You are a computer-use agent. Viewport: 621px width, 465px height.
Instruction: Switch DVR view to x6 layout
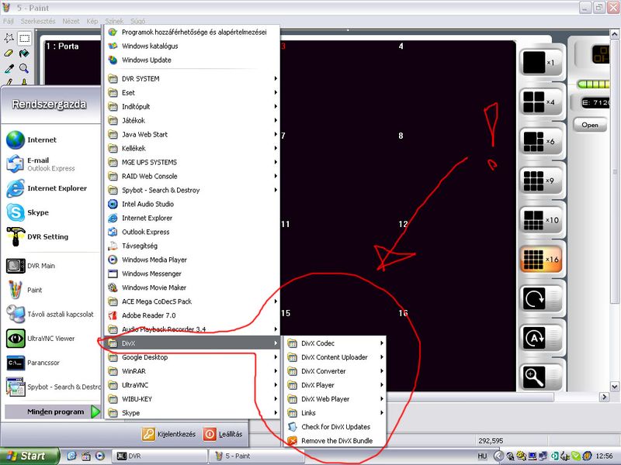(540, 141)
